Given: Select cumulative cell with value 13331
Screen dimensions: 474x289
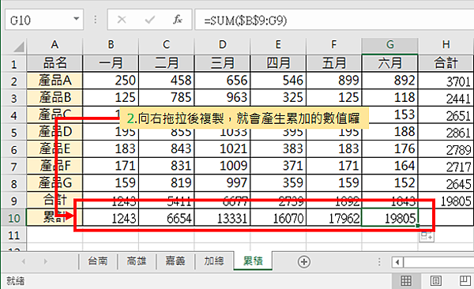Looking at the screenshot, I should coord(222,218).
